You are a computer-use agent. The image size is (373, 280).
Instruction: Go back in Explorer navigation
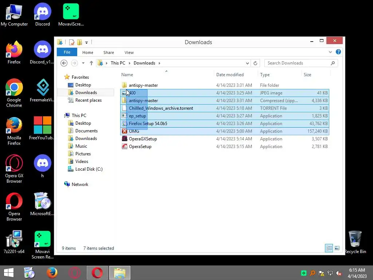coord(64,63)
